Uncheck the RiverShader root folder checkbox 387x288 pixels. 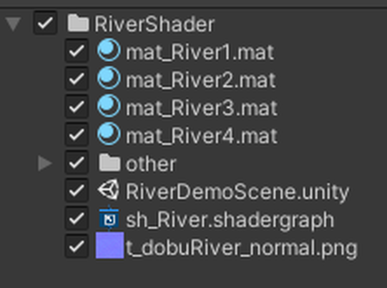point(45,22)
